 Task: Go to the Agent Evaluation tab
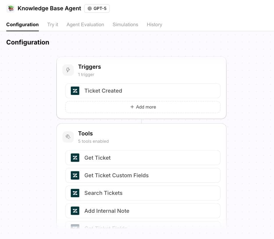pyautogui.click(x=85, y=25)
